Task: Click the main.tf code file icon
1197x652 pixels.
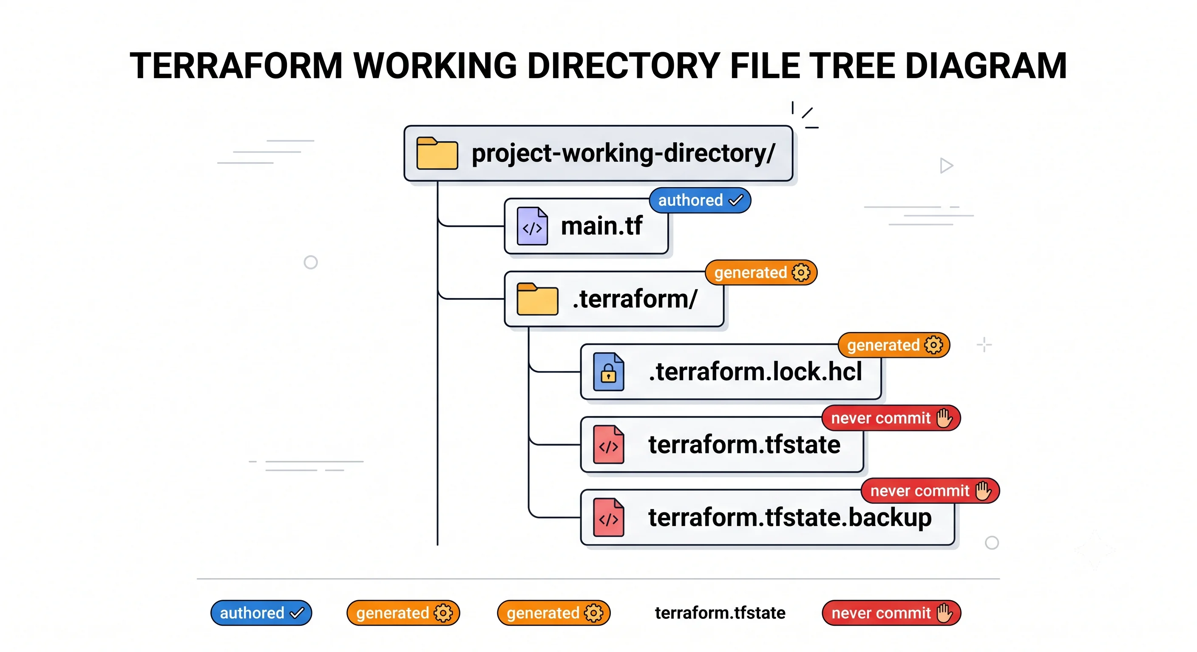Action: [532, 226]
